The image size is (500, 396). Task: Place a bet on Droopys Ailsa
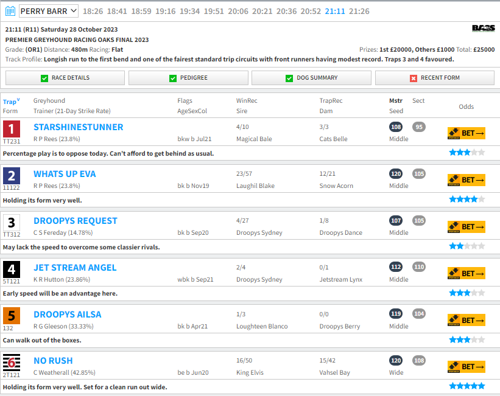click(466, 320)
